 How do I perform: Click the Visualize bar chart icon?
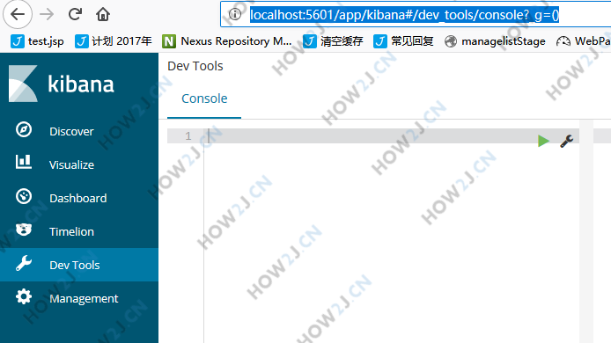[24, 162]
